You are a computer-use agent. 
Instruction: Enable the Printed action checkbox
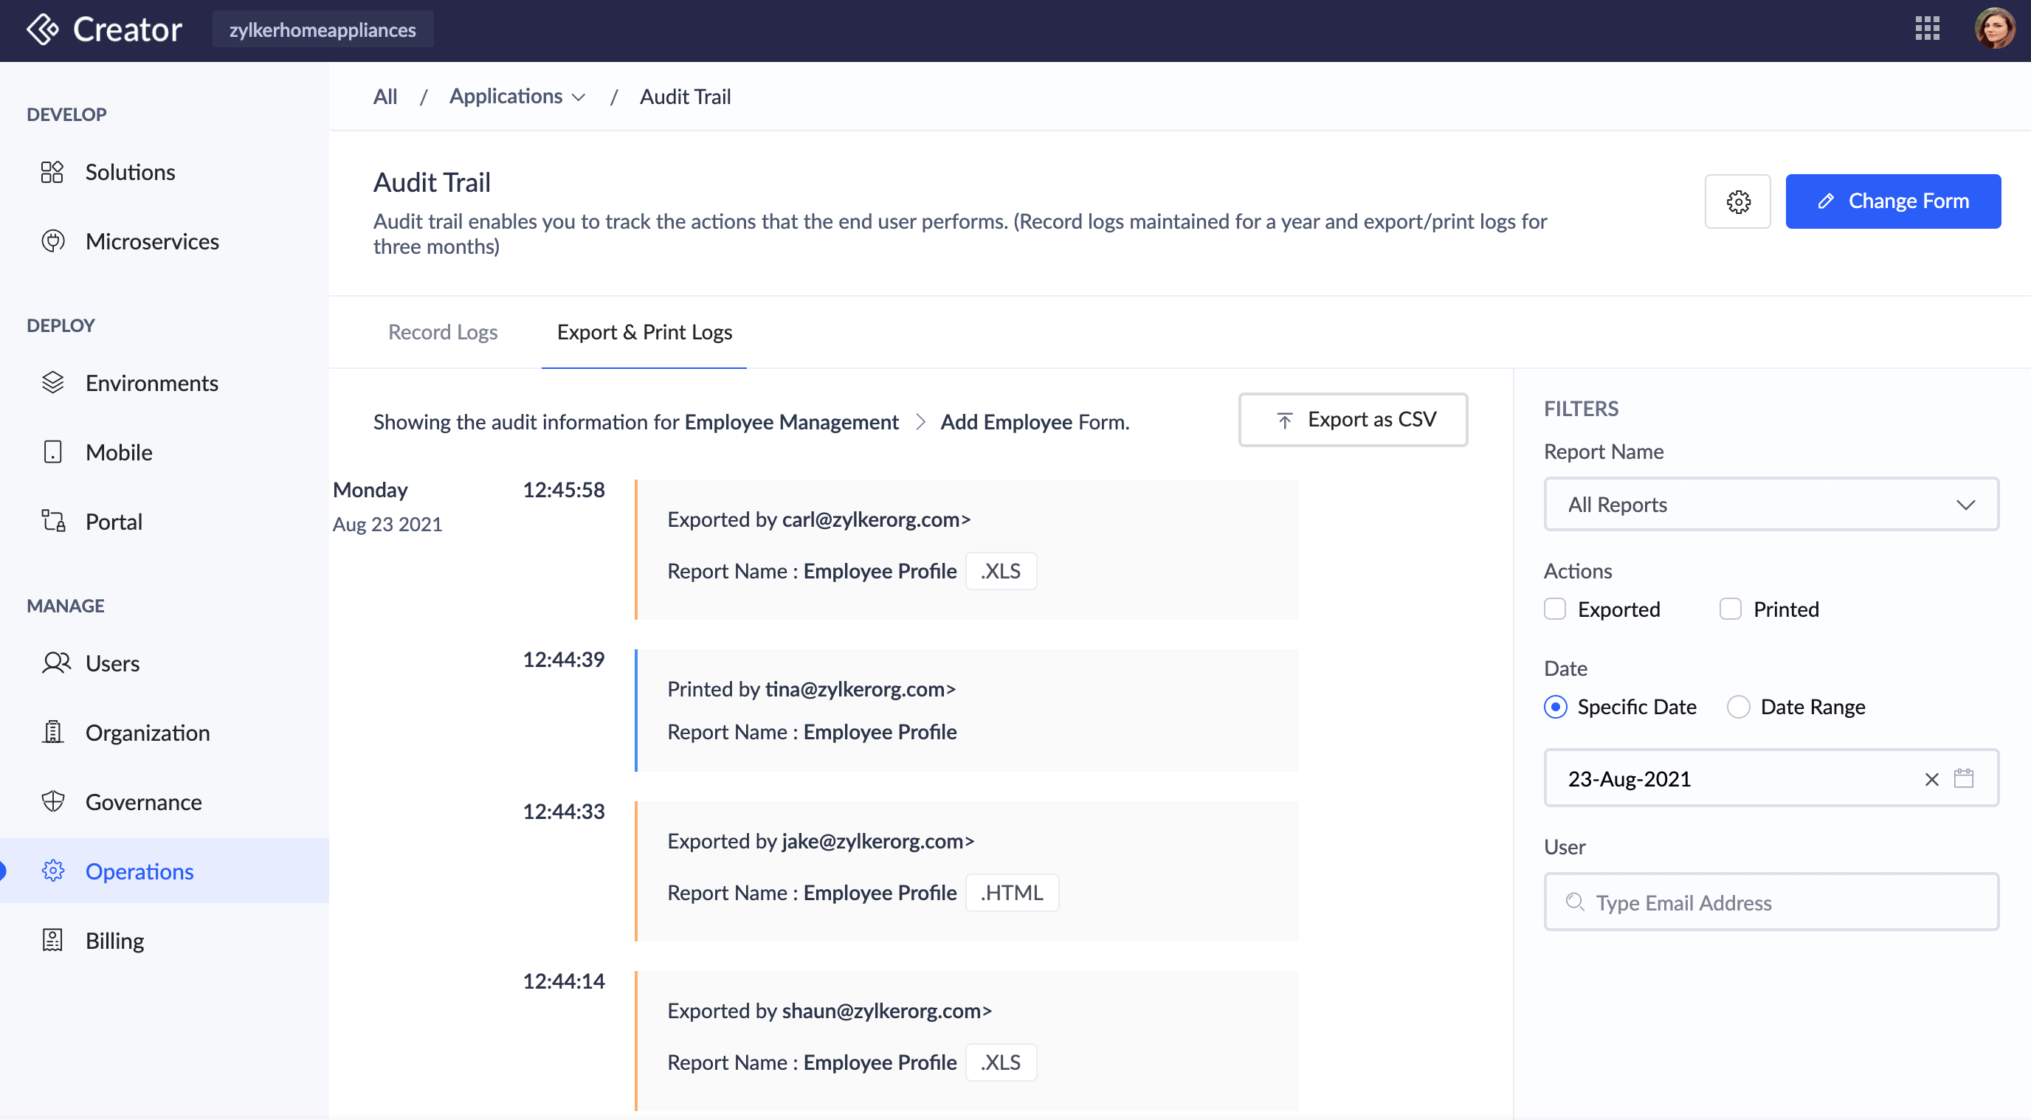pos(1731,609)
